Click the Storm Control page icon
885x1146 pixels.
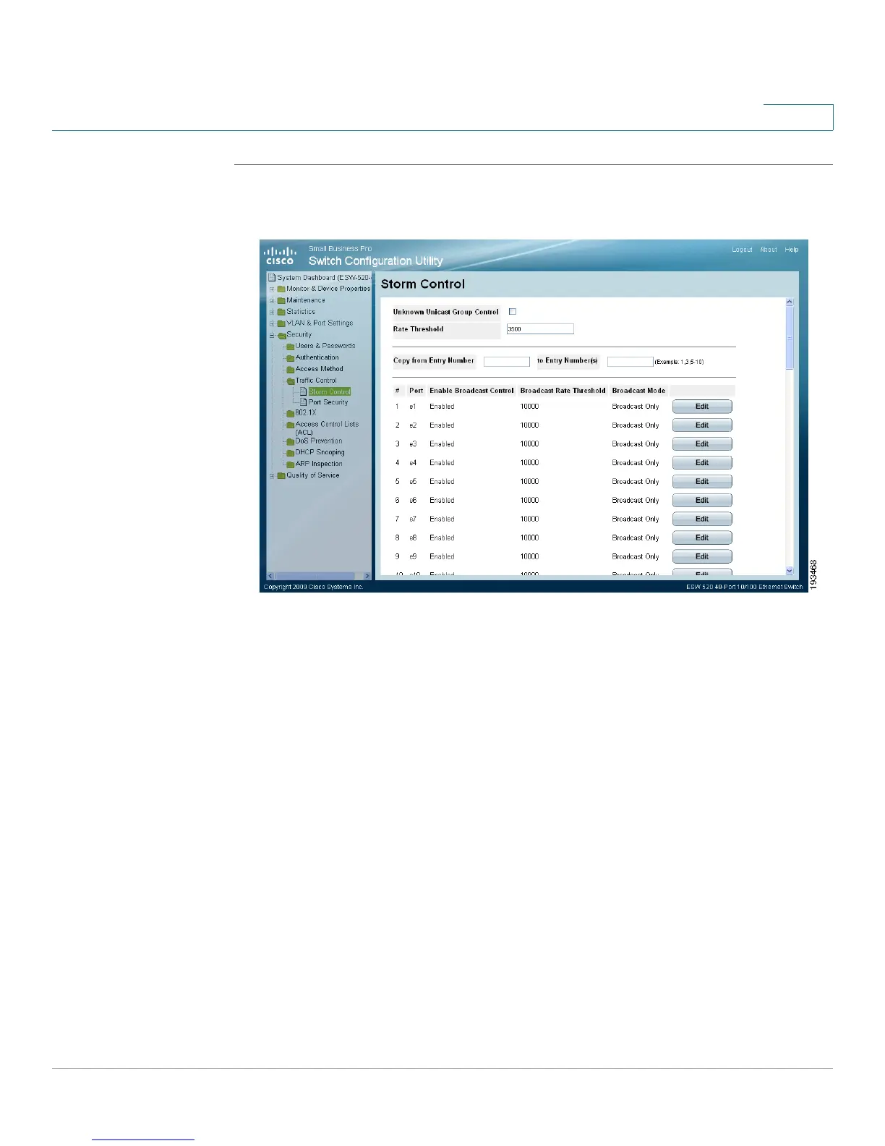click(304, 391)
